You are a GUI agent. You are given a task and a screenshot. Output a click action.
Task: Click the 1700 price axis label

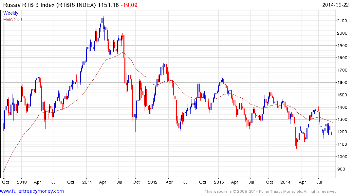click(342, 70)
